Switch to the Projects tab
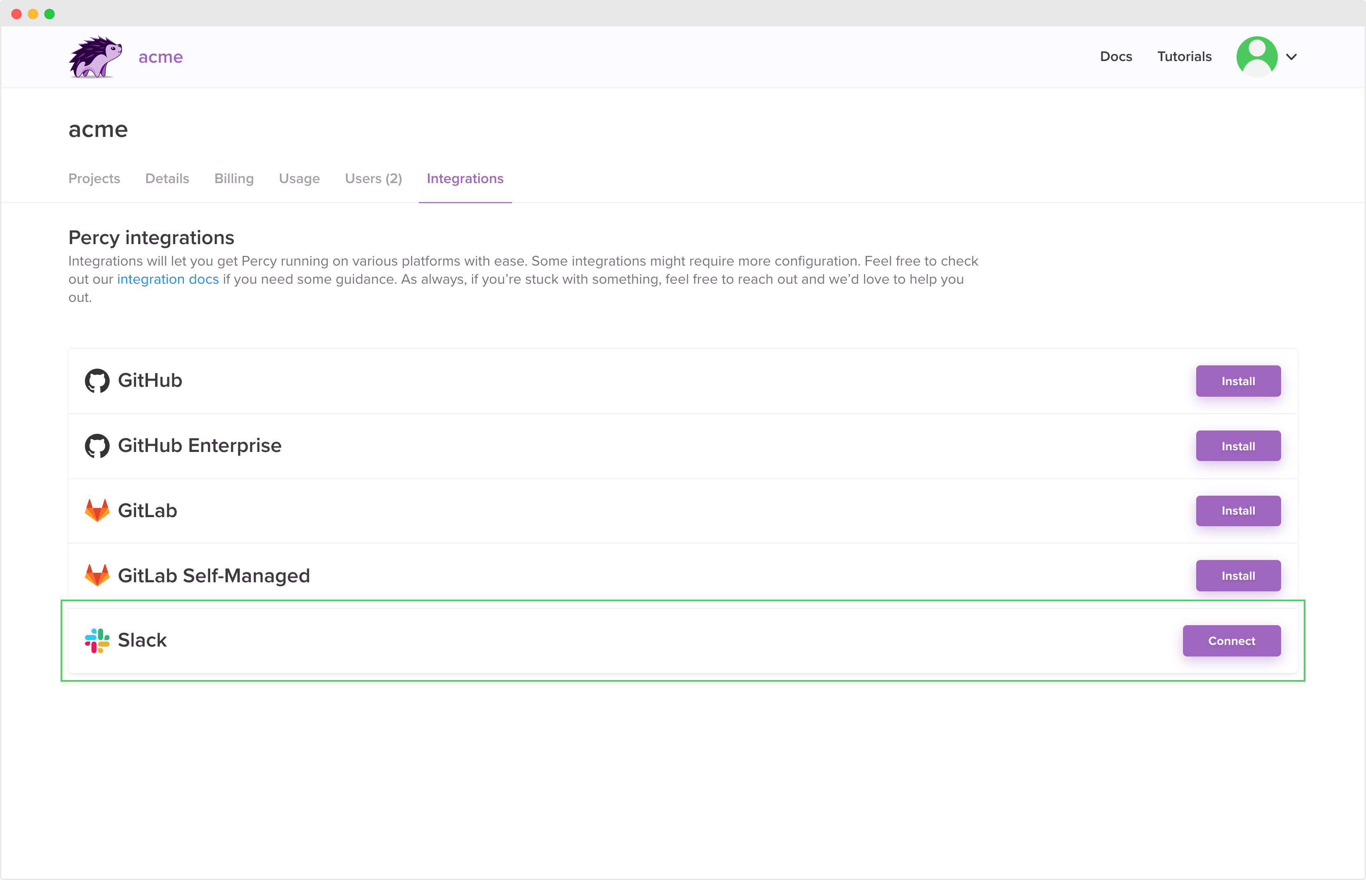1366x880 pixels. [x=94, y=179]
